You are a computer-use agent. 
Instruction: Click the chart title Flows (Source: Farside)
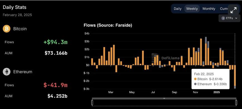[x=108, y=25]
